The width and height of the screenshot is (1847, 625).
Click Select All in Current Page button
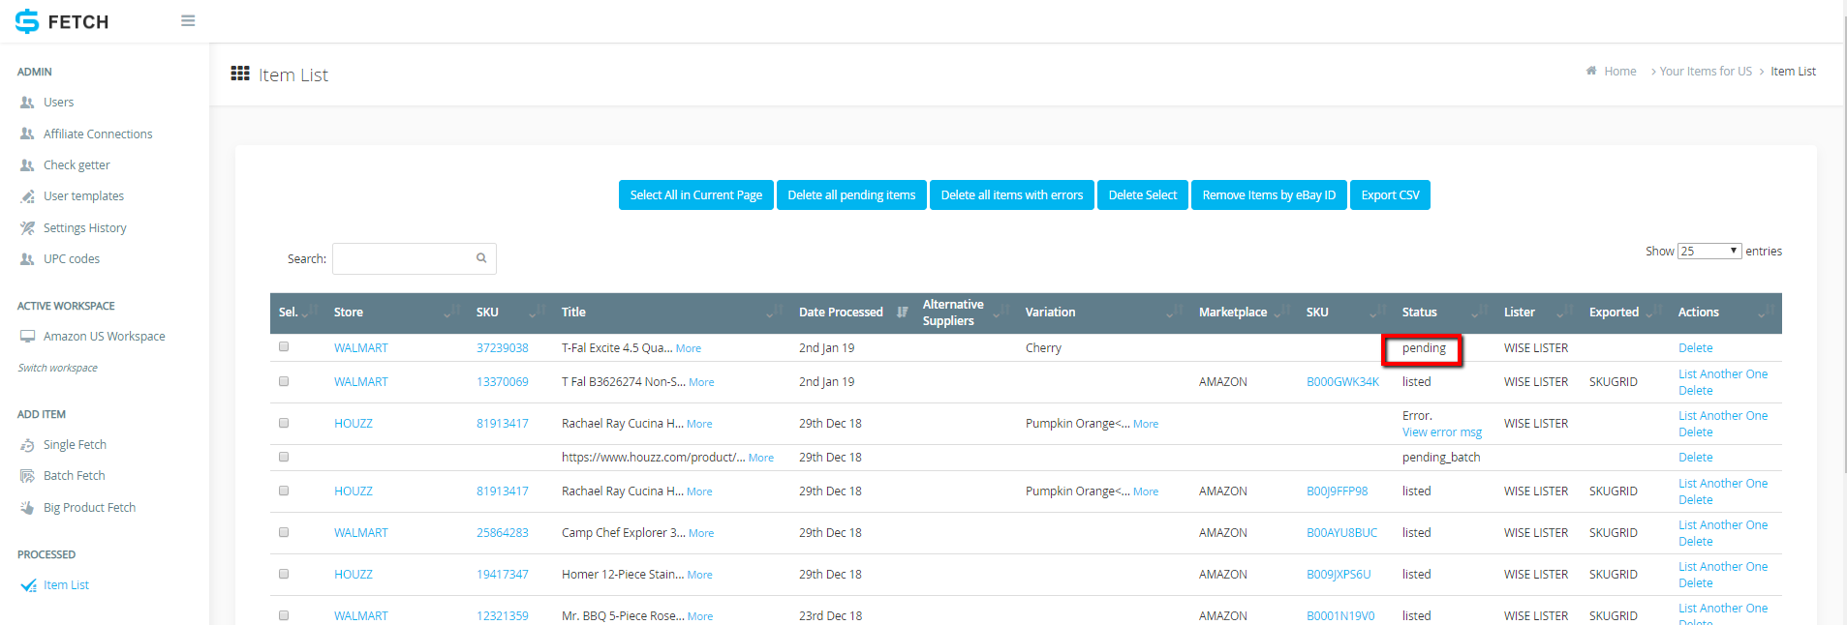pos(696,194)
